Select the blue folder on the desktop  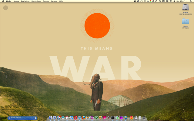tap(186, 21)
